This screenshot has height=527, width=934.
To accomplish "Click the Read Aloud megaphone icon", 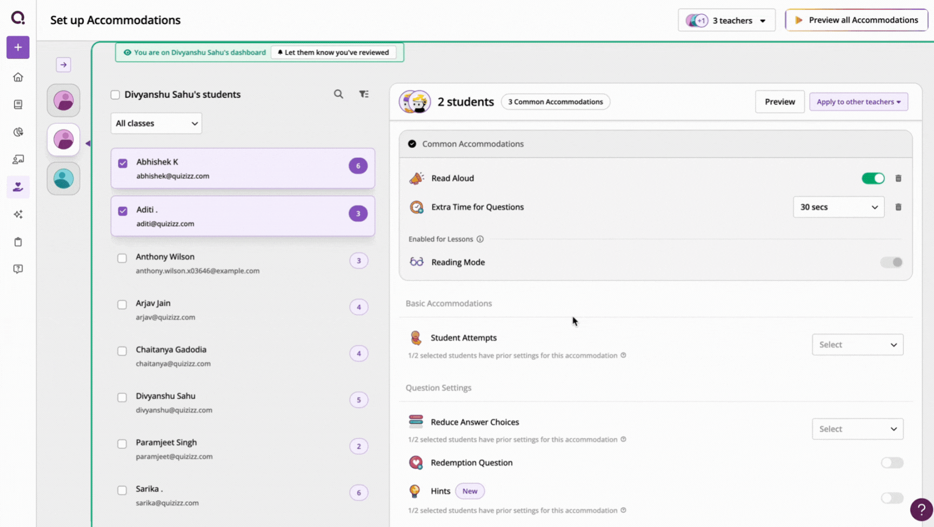I will tap(416, 178).
